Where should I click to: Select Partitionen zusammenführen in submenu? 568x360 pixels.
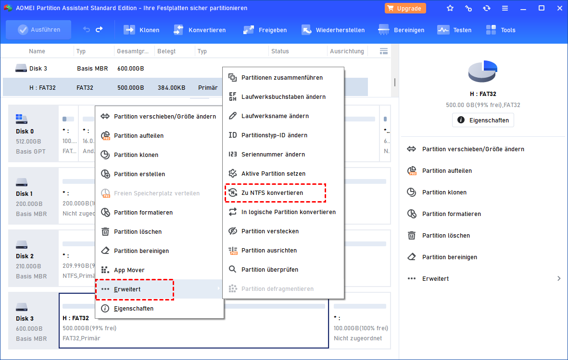tap(283, 77)
